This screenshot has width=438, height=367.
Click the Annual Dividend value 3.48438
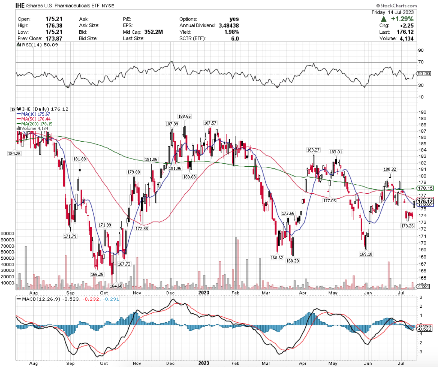click(x=229, y=25)
